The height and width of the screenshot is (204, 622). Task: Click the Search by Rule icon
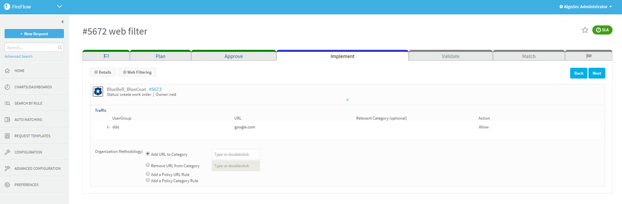click(x=7, y=103)
